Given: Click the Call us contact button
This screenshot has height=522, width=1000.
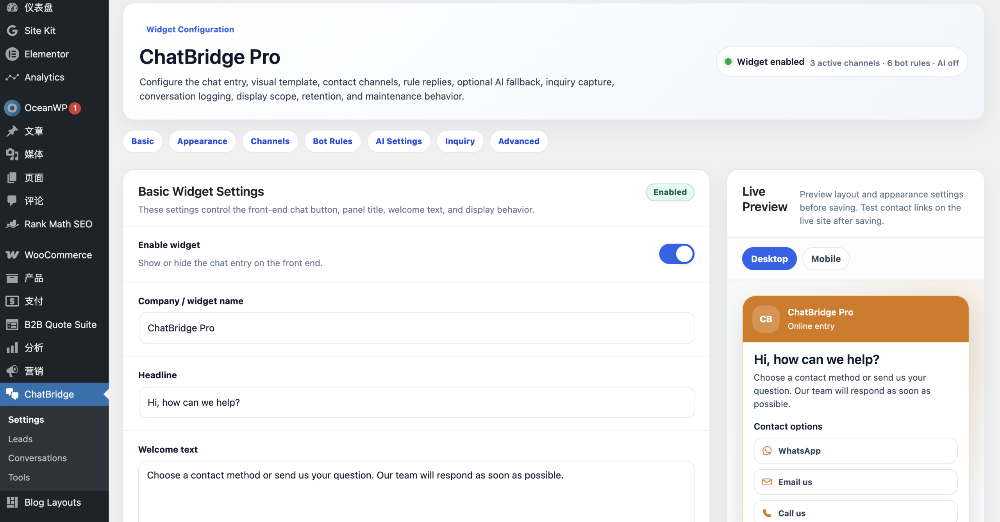Looking at the screenshot, I should click(855, 511).
